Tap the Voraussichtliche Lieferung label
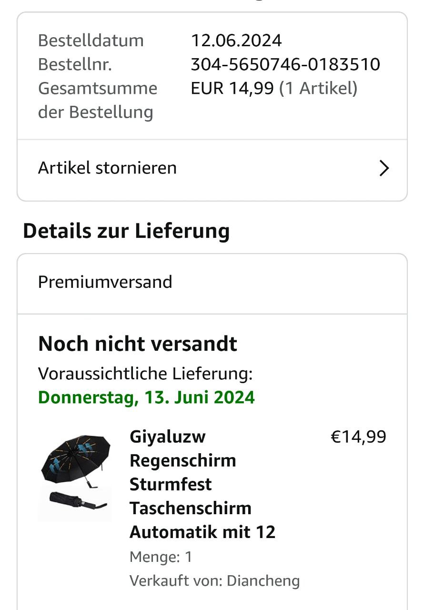The width and height of the screenshot is (424, 610). click(145, 374)
